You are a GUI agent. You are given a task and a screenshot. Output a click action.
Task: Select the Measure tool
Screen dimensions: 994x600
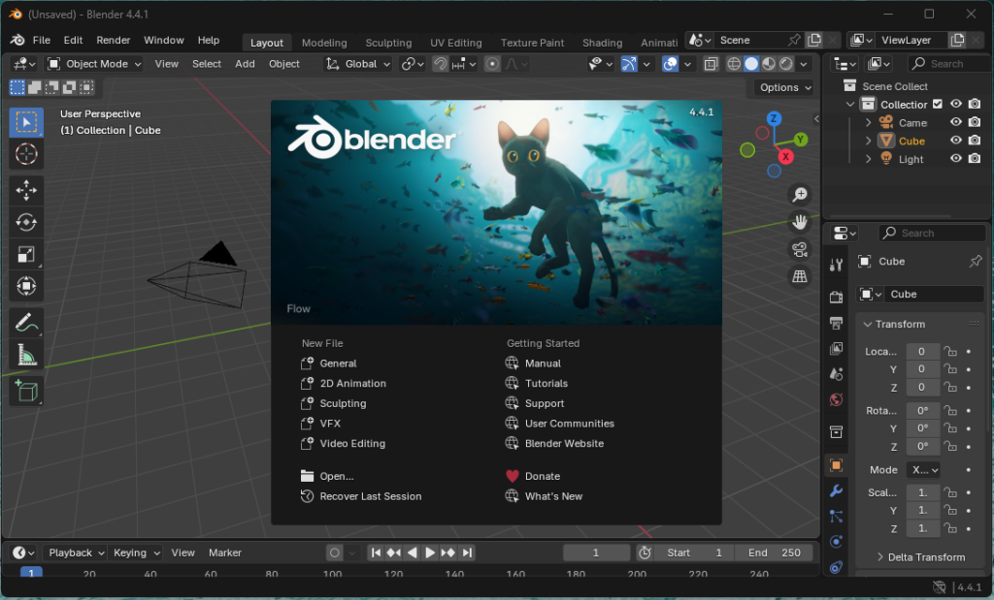[x=26, y=355]
